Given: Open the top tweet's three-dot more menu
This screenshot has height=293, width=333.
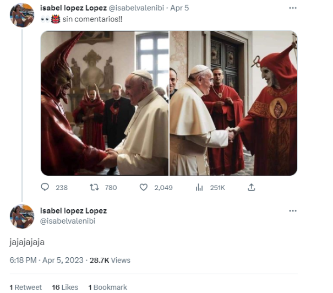Looking at the screenshot, I should (293, 8).
